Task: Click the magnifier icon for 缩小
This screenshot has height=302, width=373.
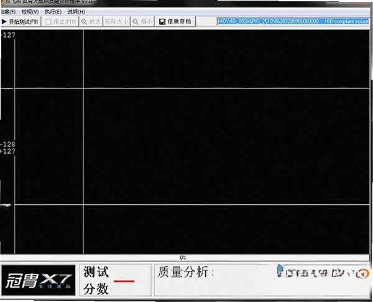Action: point(136,22)
